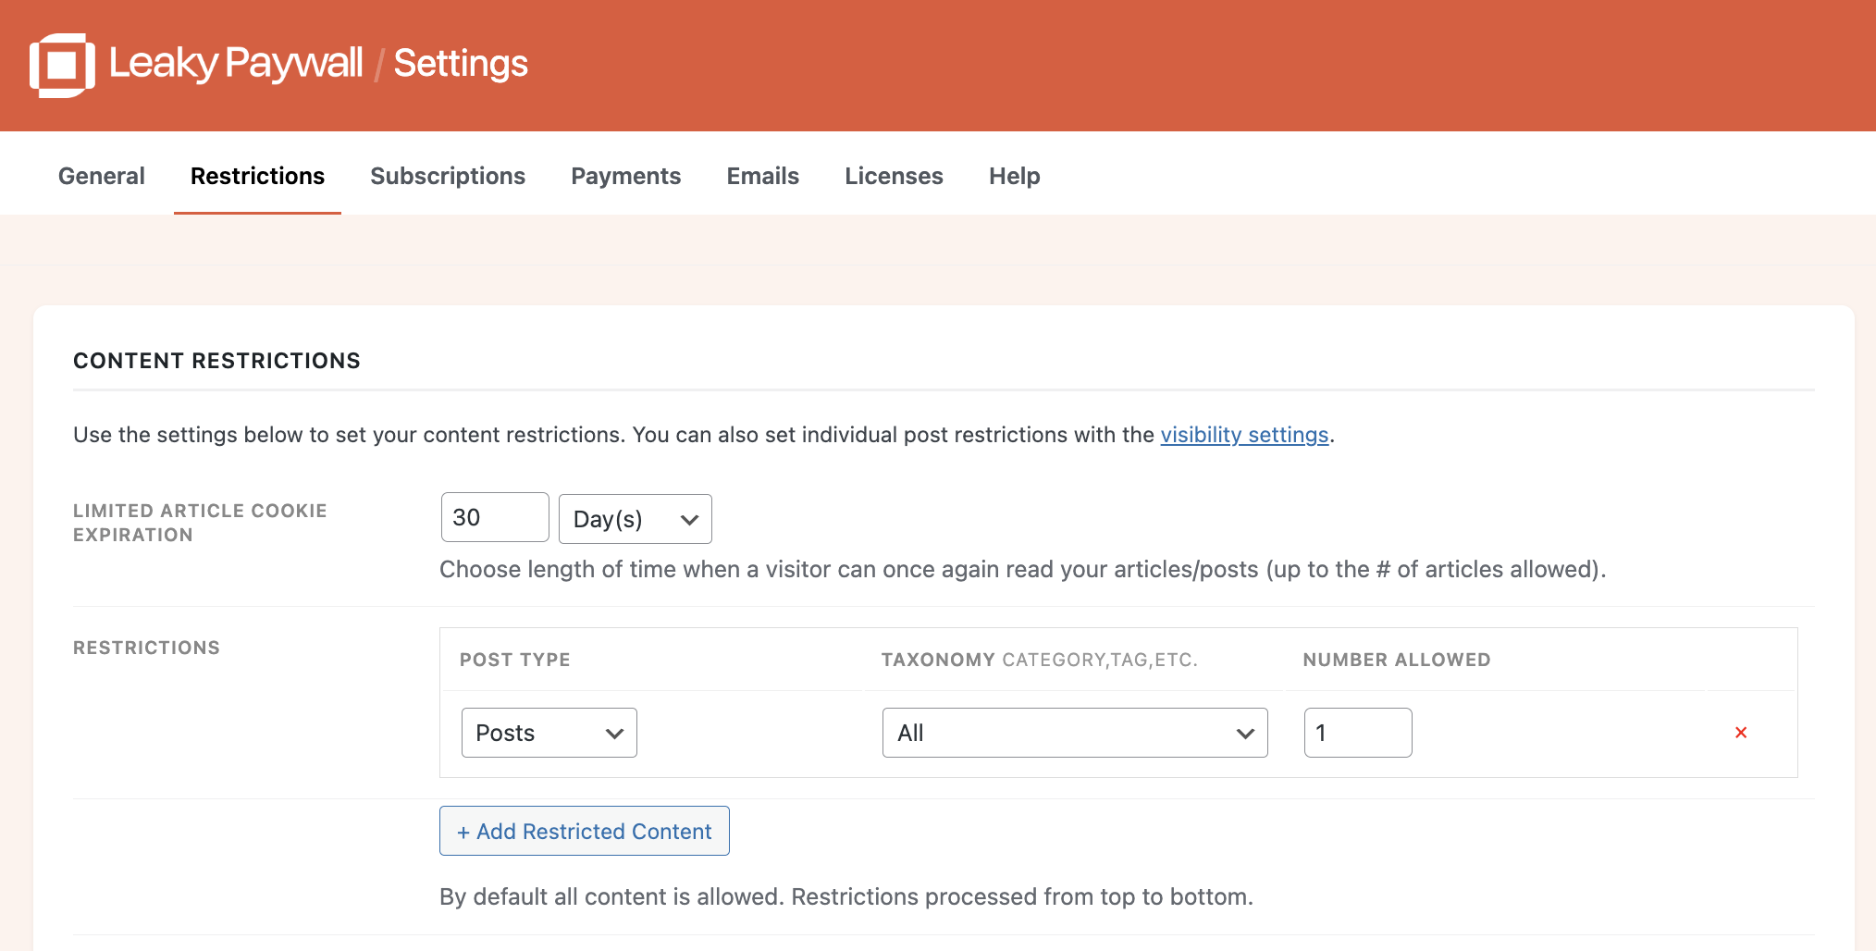Switch to the Subscriptions tab

(x=447, y=176)
